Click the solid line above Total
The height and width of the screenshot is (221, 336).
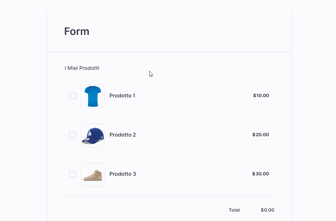point(169,195)
